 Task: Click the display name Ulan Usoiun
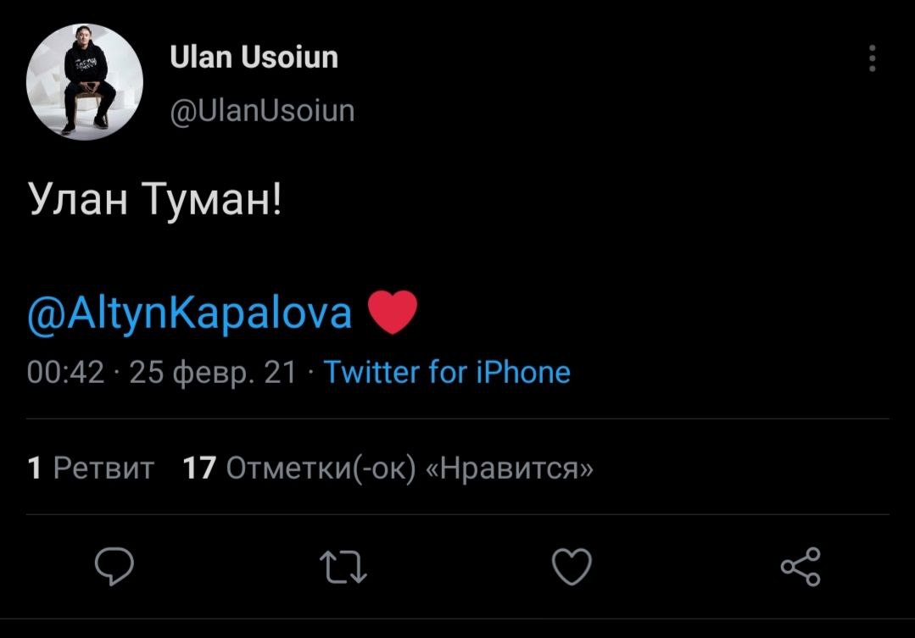click(x=254, y=58)
